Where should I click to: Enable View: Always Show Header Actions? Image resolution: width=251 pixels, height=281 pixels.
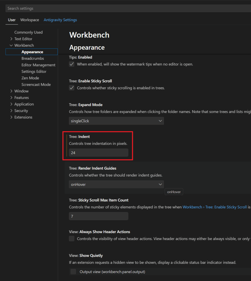pyautogui.click(x=72, y=239)
